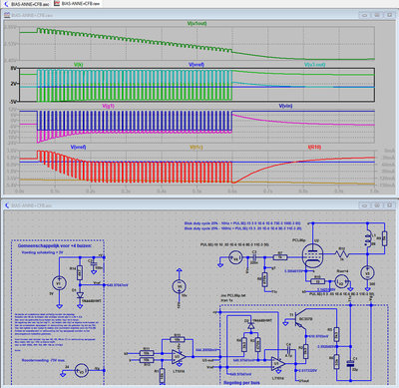Select the cyan V(u3-out) trace label

pyautogui.click(x=314, y=65)
